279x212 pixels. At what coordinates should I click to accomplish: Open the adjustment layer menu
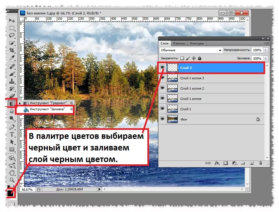234,163
